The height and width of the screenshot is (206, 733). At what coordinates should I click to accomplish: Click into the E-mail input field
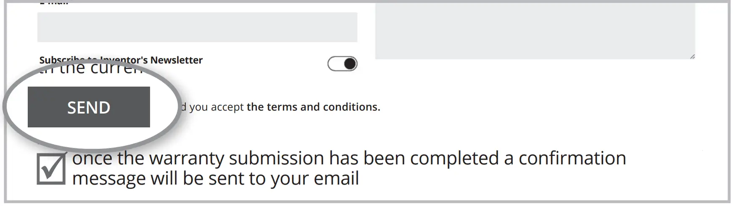point(197,27)
